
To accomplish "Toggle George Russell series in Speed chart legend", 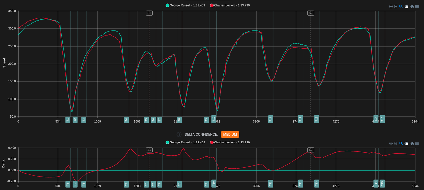I will coord(185,5).
